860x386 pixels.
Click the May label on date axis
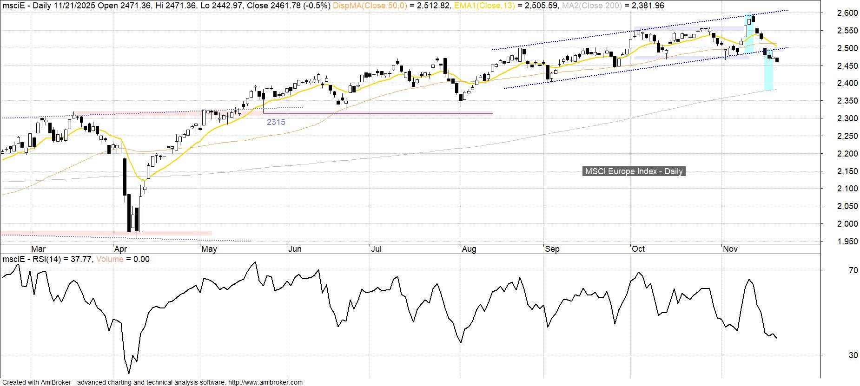tap(209, 249)
